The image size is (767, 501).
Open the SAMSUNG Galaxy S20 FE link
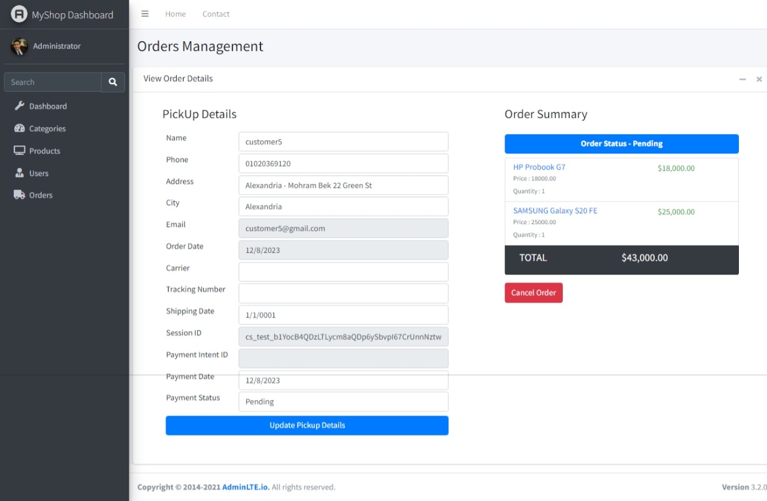point(555,211)
